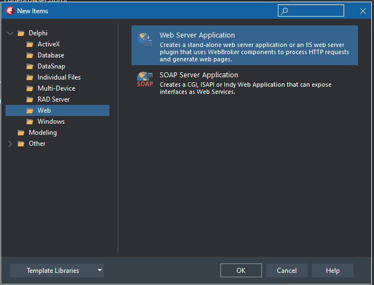Image resolution: width=374 pixels, height=285 pixels.
Task: Select the Delphi root label
Action: click(x=38, y=33)
